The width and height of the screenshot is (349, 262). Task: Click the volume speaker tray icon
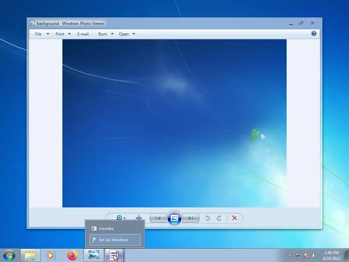tap(315, 256)
